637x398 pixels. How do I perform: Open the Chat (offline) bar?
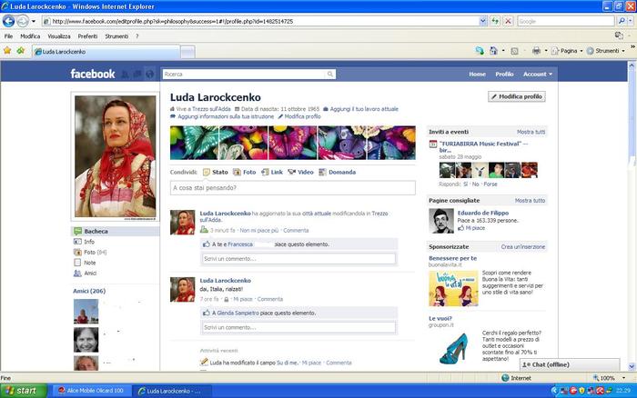pos(570,364)
